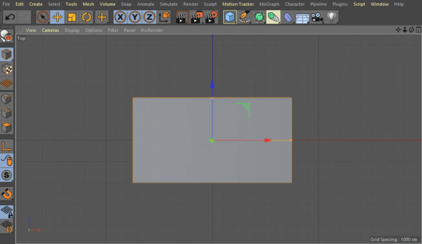422x244 pixels.
Task: Open the Simulate menu
Action: [168, 4]
